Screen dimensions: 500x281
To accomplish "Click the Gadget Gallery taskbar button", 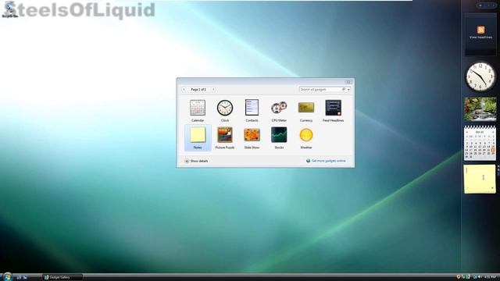I will pyautogui.click(x=62, y=278).
